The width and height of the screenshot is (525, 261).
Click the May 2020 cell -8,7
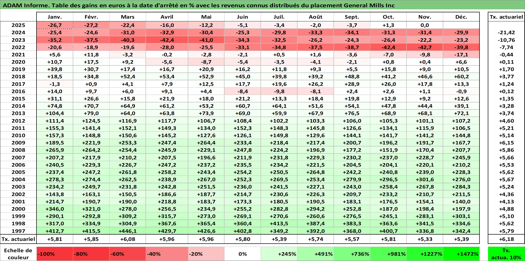click(206, 62)
